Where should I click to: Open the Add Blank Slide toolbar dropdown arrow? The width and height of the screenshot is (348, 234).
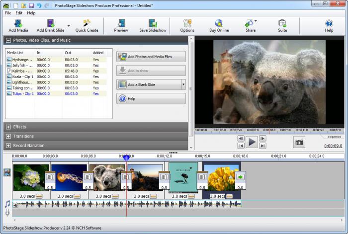(x=69, y=26)
